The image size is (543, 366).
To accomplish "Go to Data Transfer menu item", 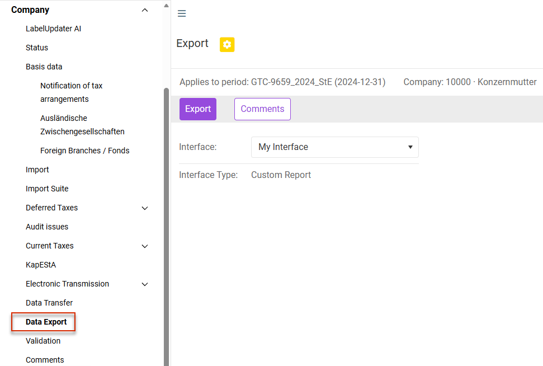I will point(49,303).
